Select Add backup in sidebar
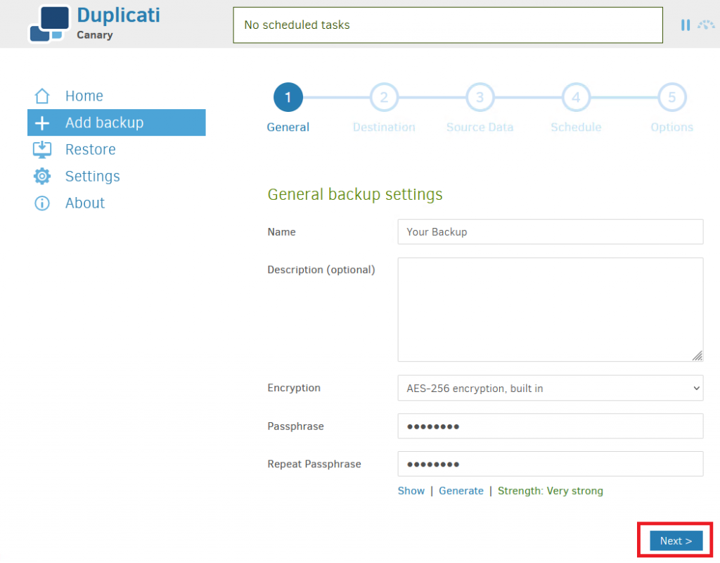Screen dimensions: 720x563 117,122
